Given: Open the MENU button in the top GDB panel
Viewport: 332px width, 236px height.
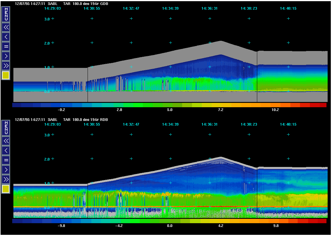Looking at the screenshot, I should tap(6, 14).
